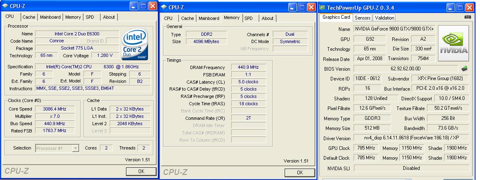The height and width of the screenshot is (180, 480).
Task: Switch to Sensors tab in GPU-Z
Action: 363,18
